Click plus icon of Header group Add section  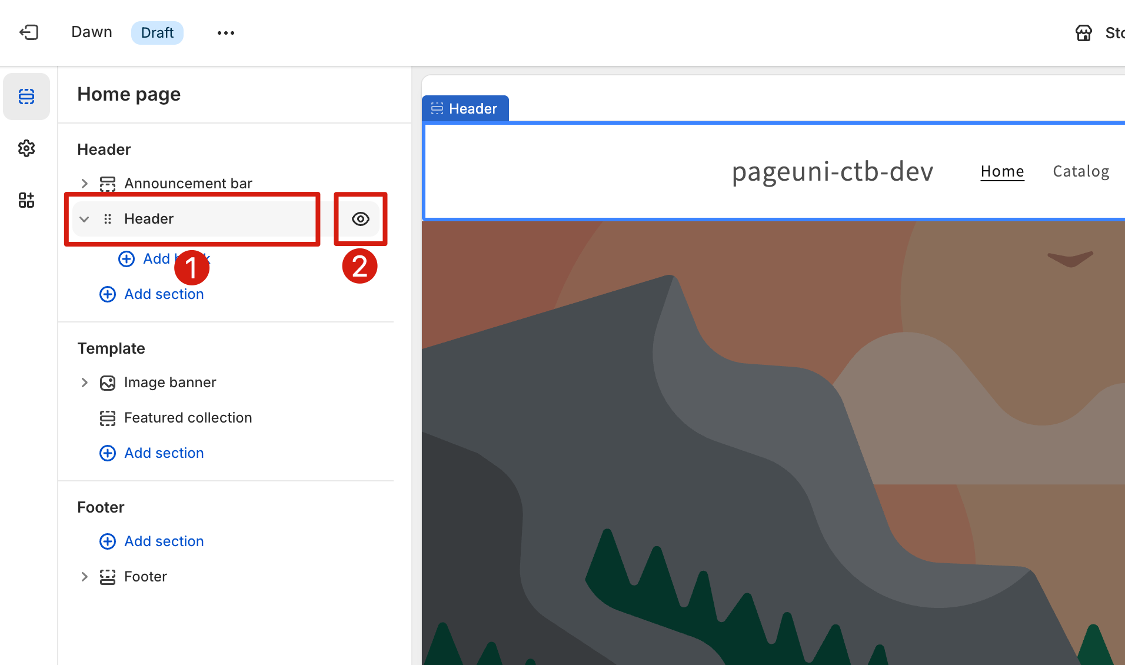pyautogui.click(x=108, y=294)
